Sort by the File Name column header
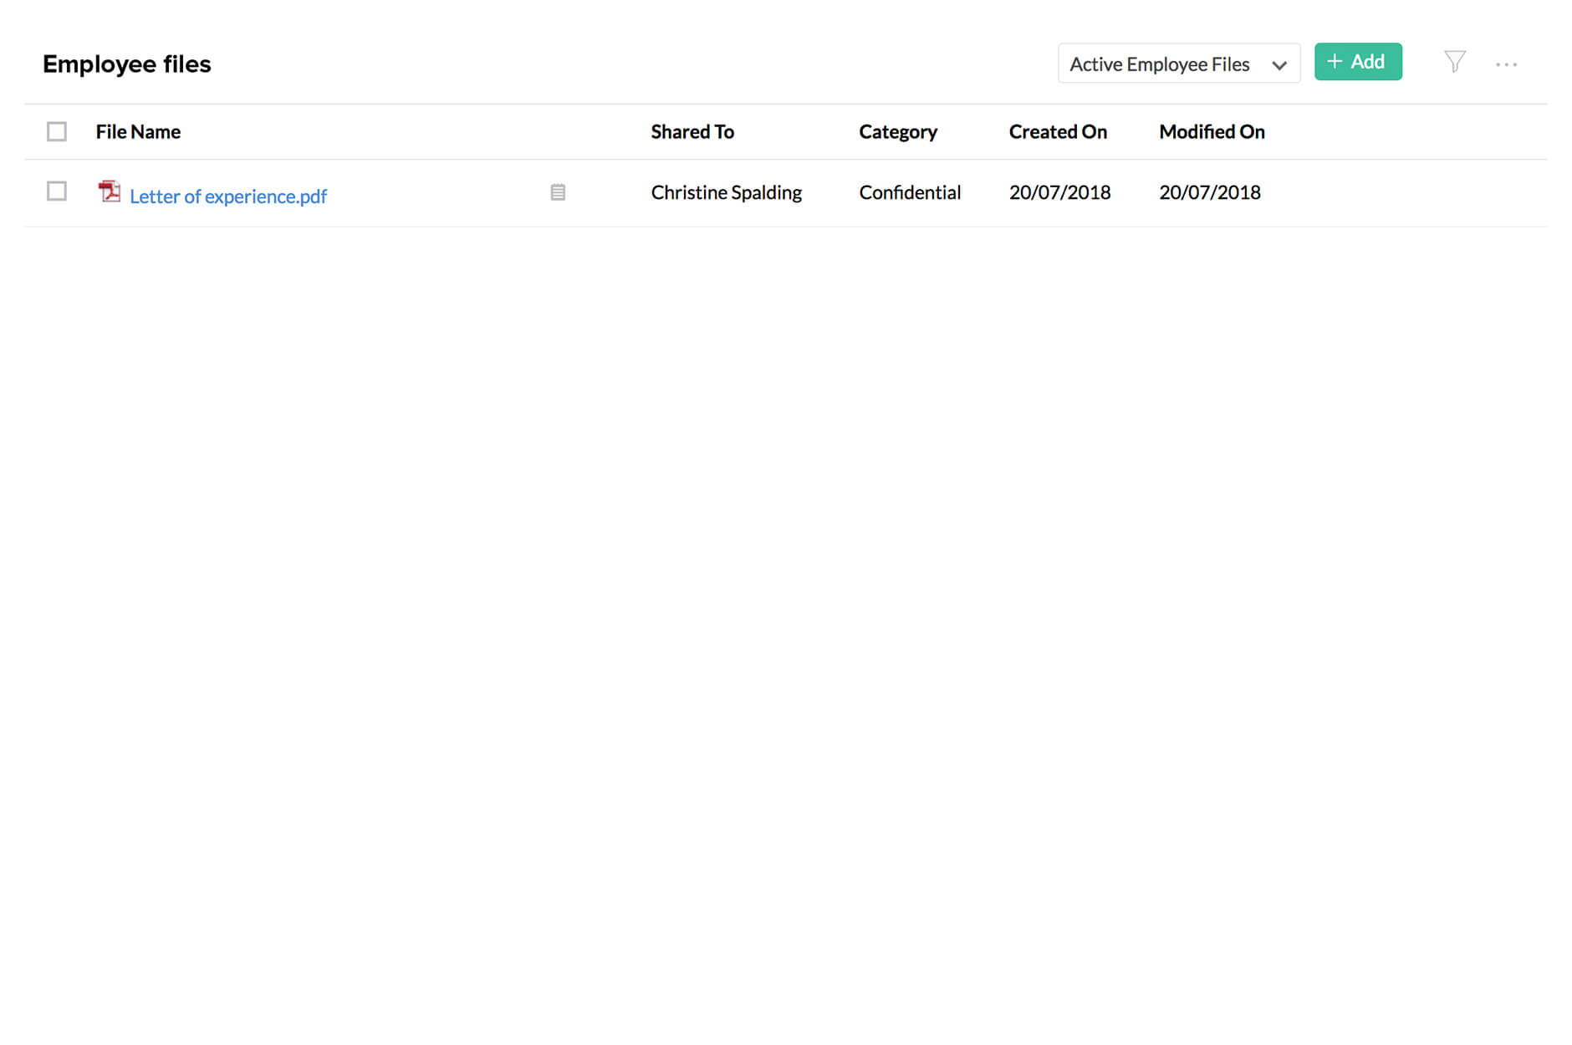1572x1045 pixels. pos(138,131)
